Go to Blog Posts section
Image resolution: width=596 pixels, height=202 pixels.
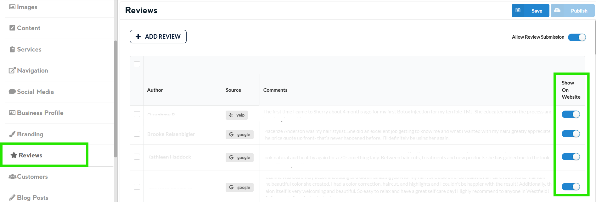tap(32, 198)
